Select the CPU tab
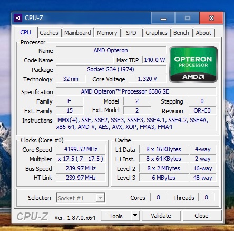Screen dimensions: 234x231 point(26,32)
